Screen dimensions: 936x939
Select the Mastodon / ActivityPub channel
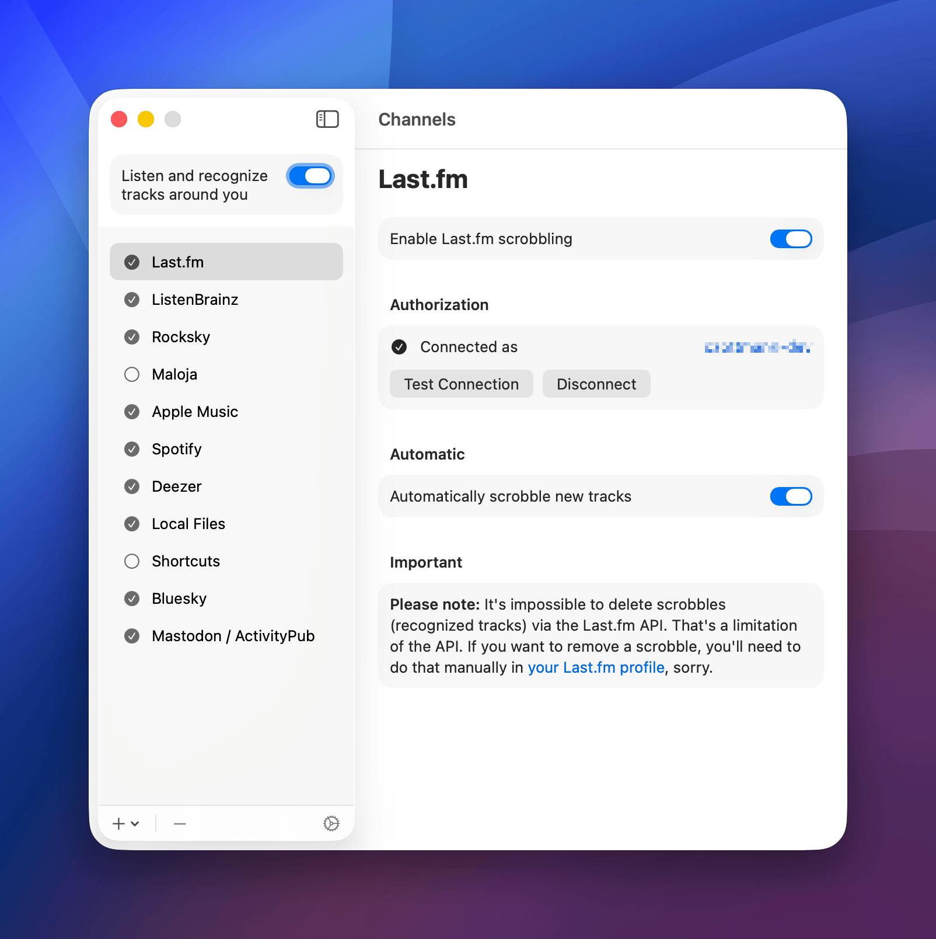pyautogui.click(x=226, y=636)
